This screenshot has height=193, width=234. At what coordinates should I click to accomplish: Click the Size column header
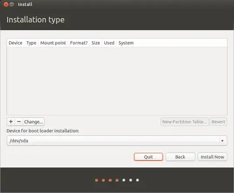96,43
